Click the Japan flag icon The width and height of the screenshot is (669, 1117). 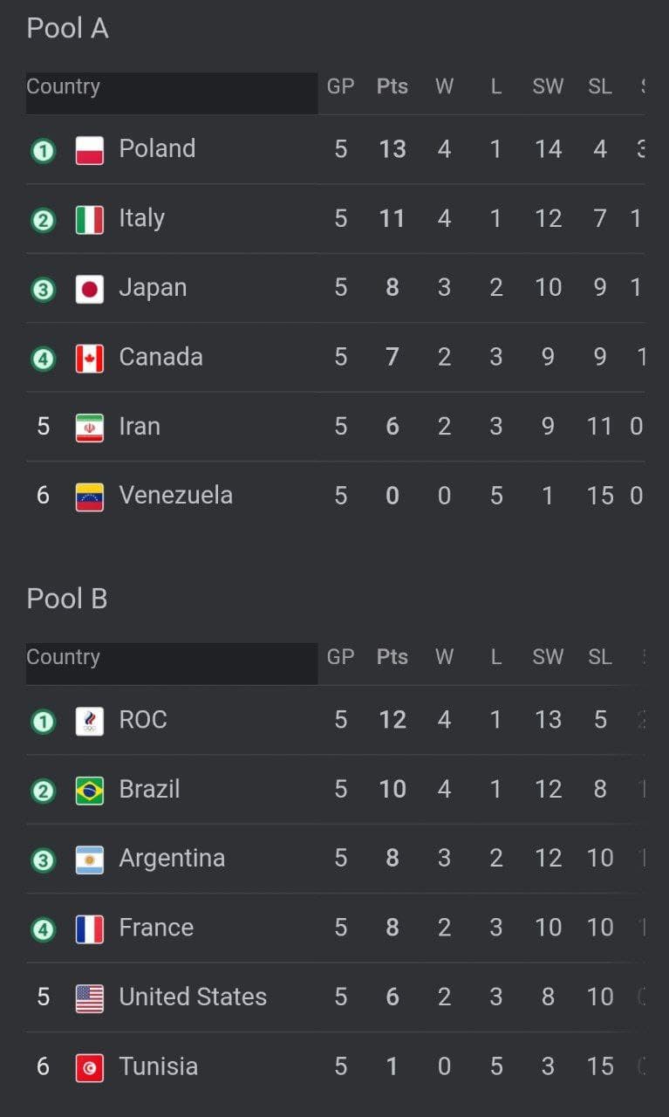(x=90, y=289)
